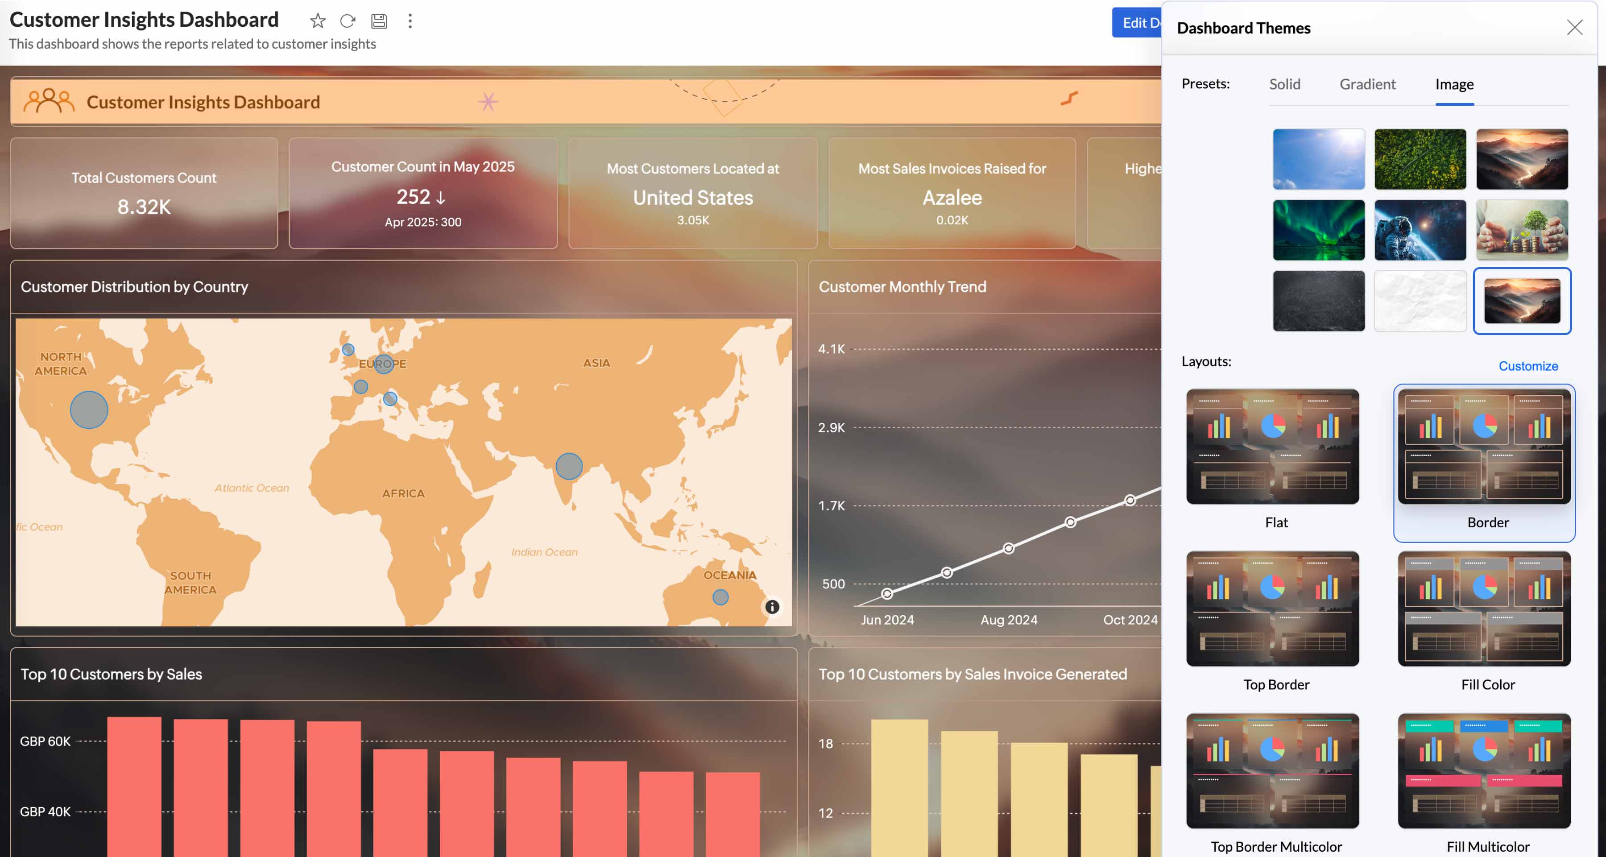Close the Dashboard Themes panel

1574,27
